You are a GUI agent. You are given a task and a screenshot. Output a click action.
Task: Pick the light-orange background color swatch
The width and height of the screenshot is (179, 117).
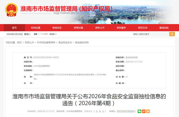coord(122,111)
